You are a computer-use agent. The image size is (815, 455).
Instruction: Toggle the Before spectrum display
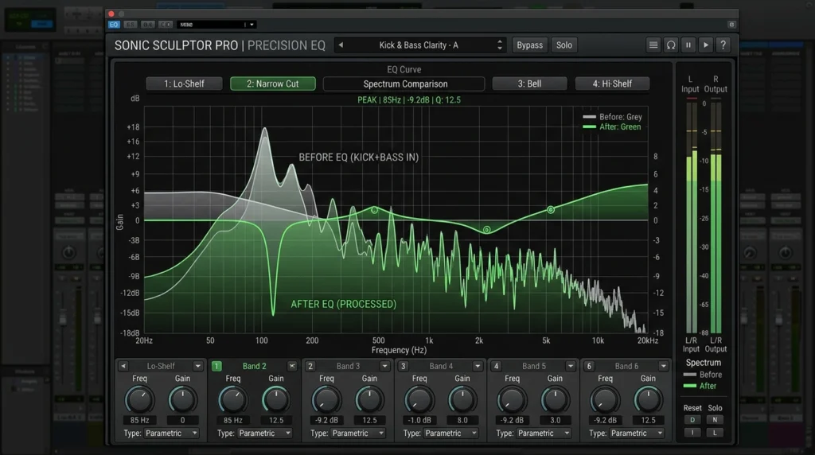(x=703, y=375)
